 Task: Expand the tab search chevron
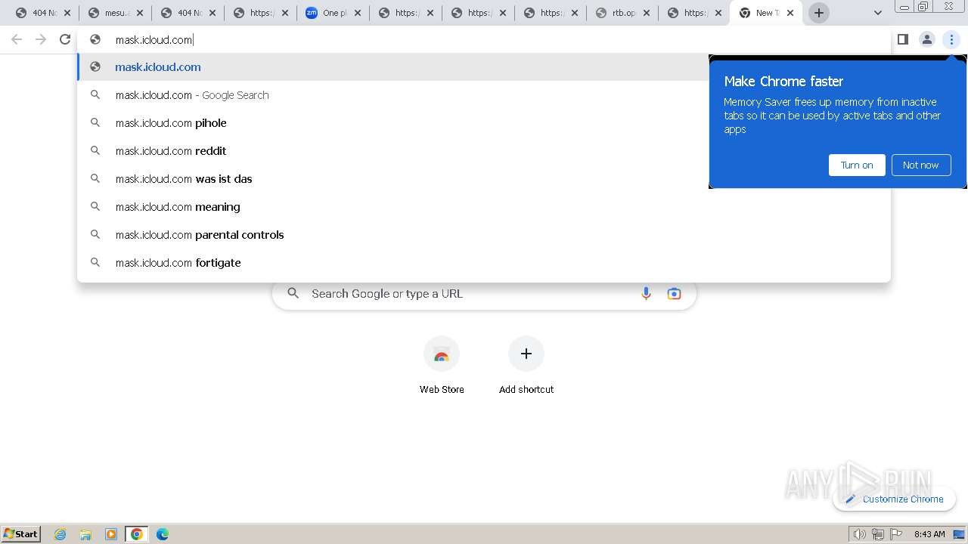coord(877,13)
